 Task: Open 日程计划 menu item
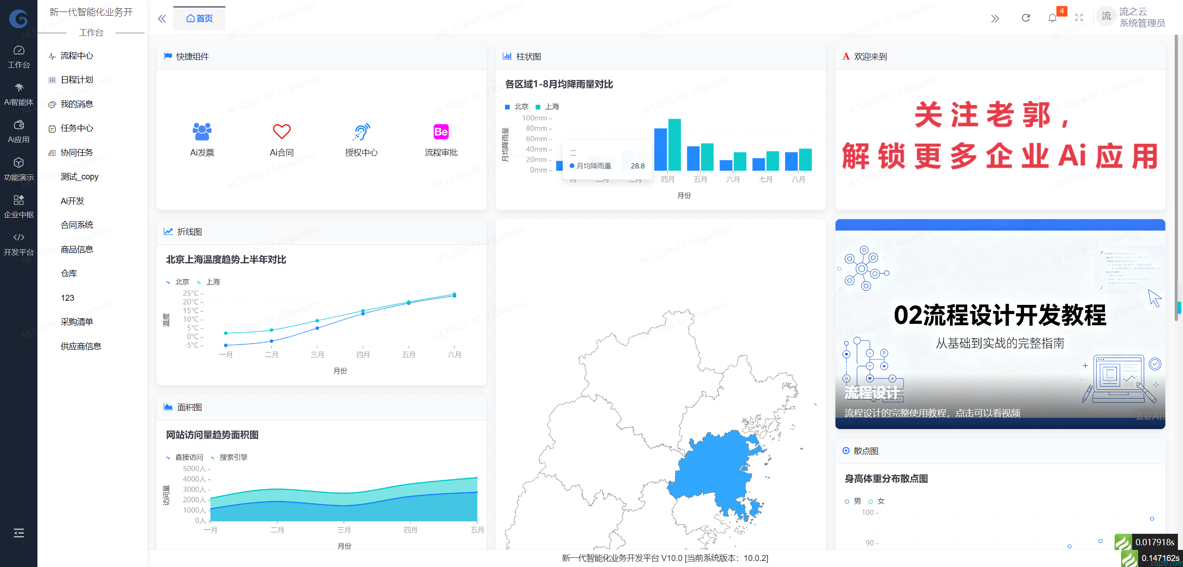tap(77, 80)
